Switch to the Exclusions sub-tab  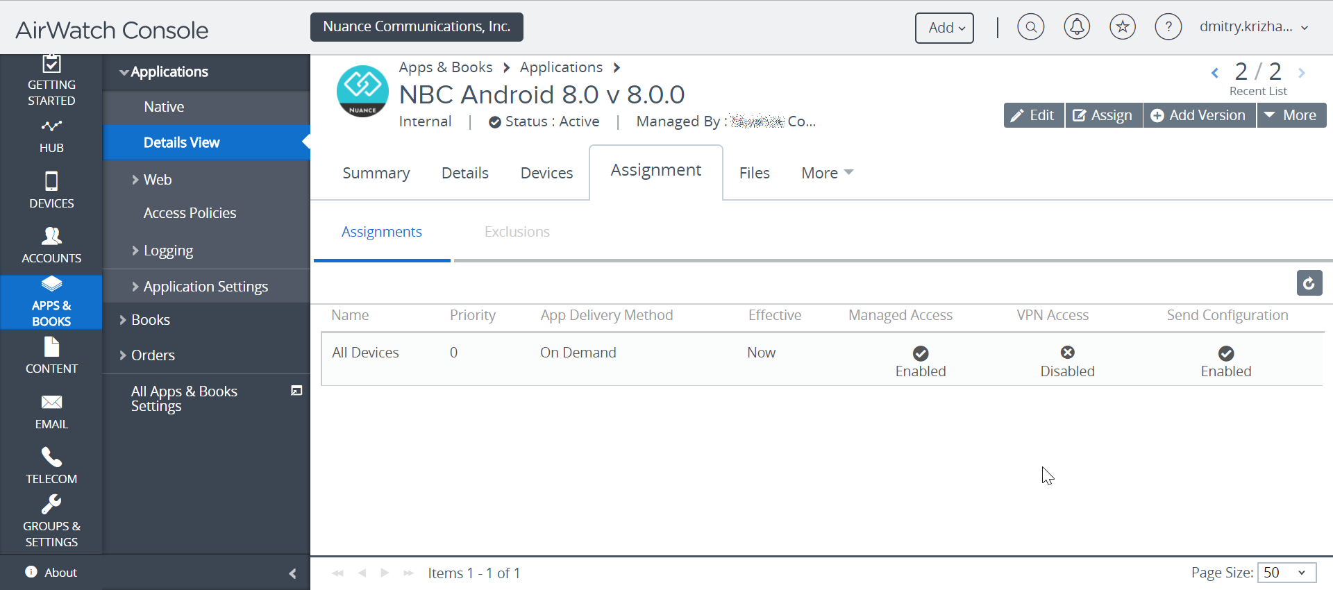click(x=517, y=232)
